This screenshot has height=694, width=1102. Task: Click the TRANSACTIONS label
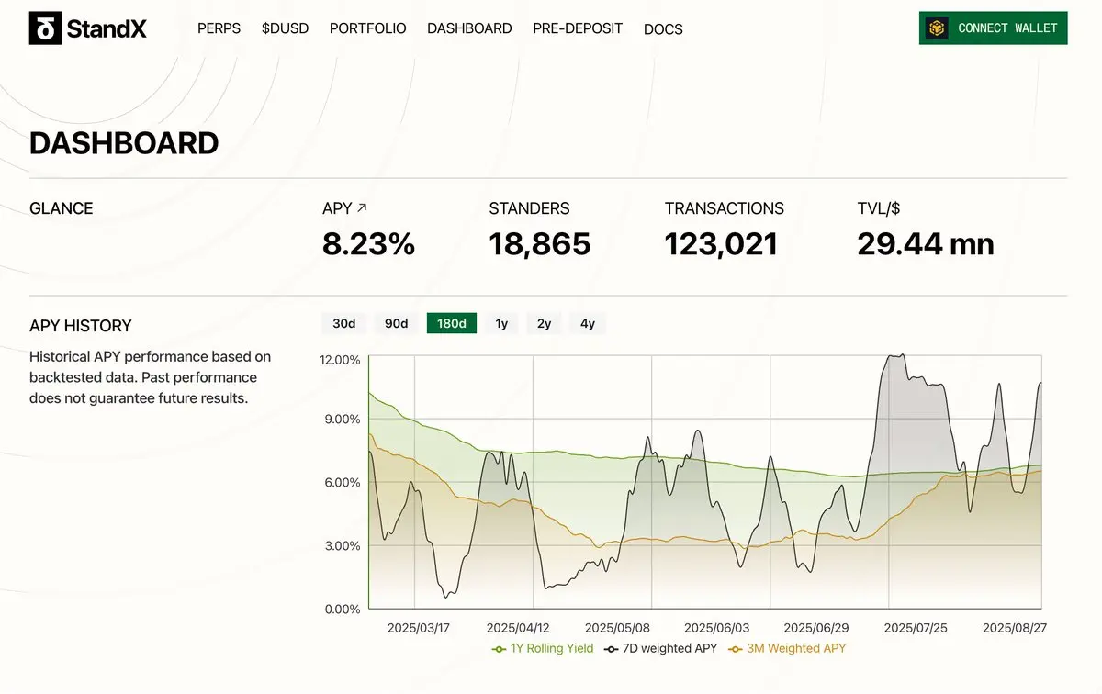pyautogui.click(x=725, y=208)
